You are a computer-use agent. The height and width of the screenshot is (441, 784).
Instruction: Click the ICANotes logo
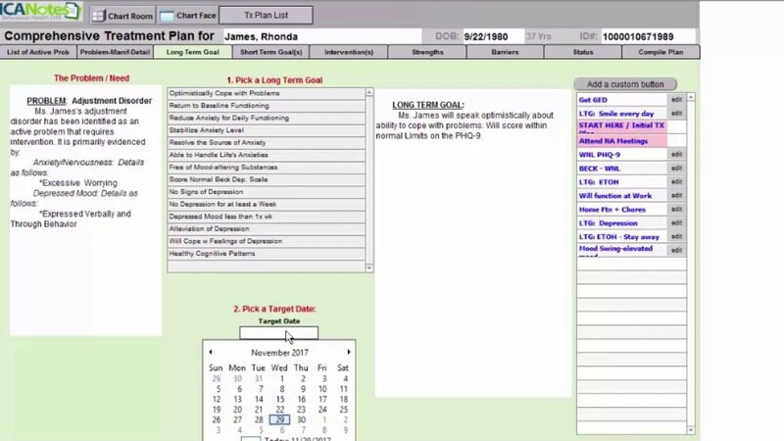(40, 11)
